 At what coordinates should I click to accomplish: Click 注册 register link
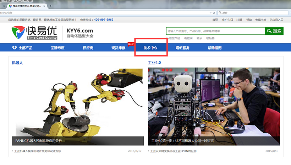(x=239, y=20)
